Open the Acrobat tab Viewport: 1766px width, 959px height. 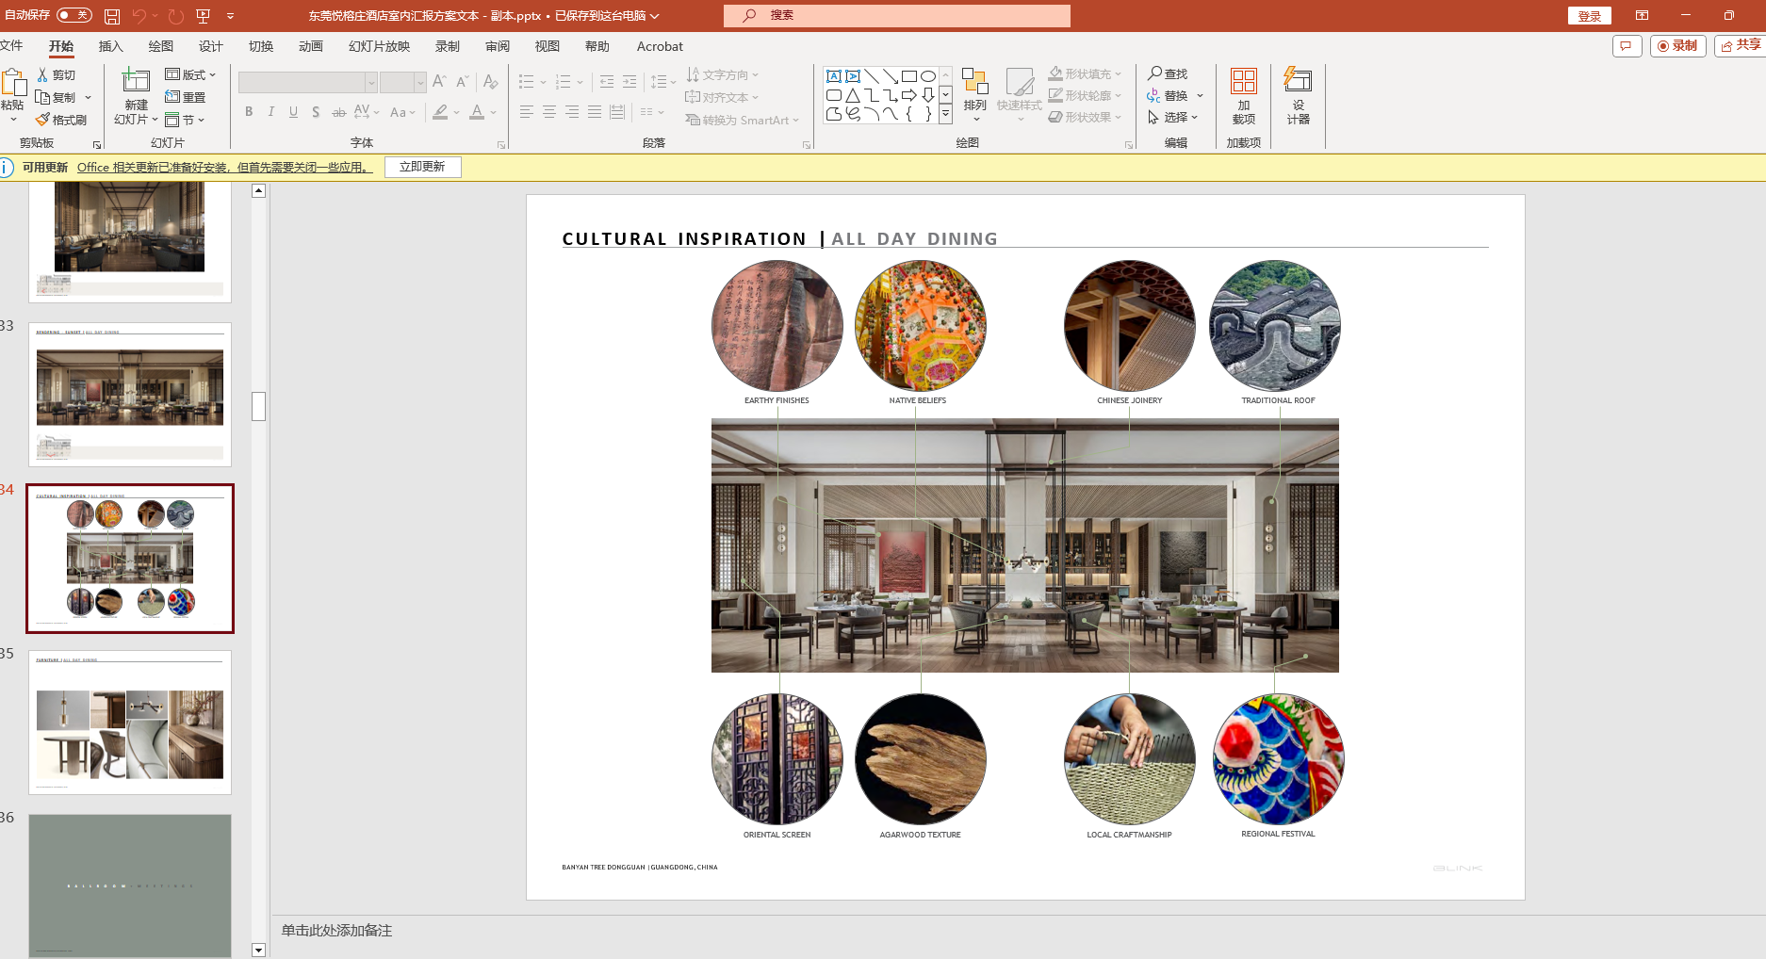coord(660,46)
